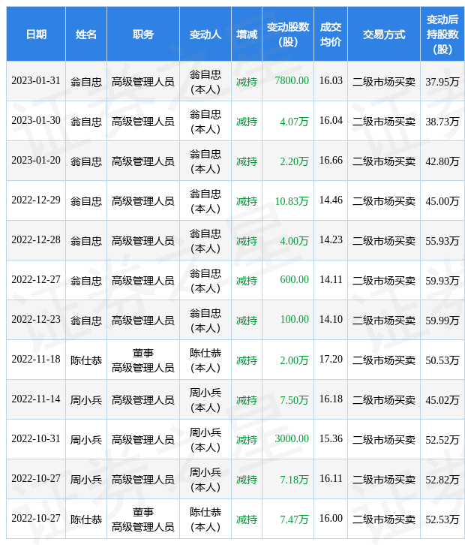Click the 变动股数(股) header cell

coord(288,34)
